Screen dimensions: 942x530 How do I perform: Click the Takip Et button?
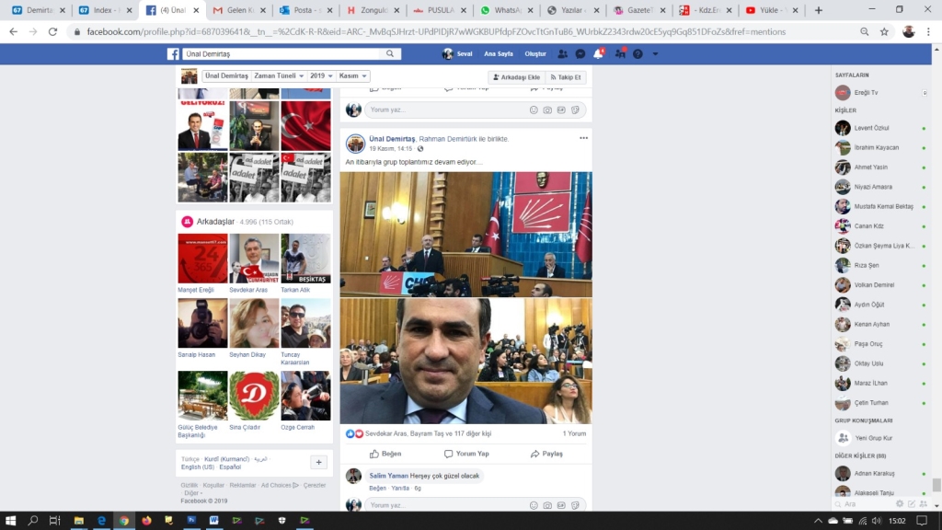pyautogui.click(x=566, y=77)
